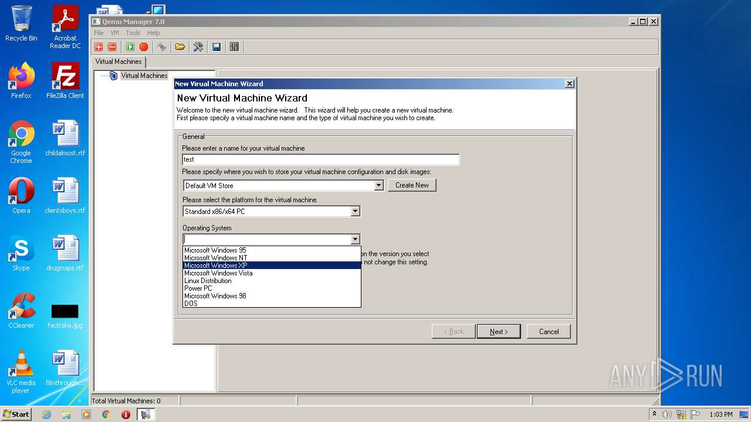Open the childalmost.rtf desktop file
Image resolution: width=751 pixels, height=422 pixels.
tap(65, 138)
